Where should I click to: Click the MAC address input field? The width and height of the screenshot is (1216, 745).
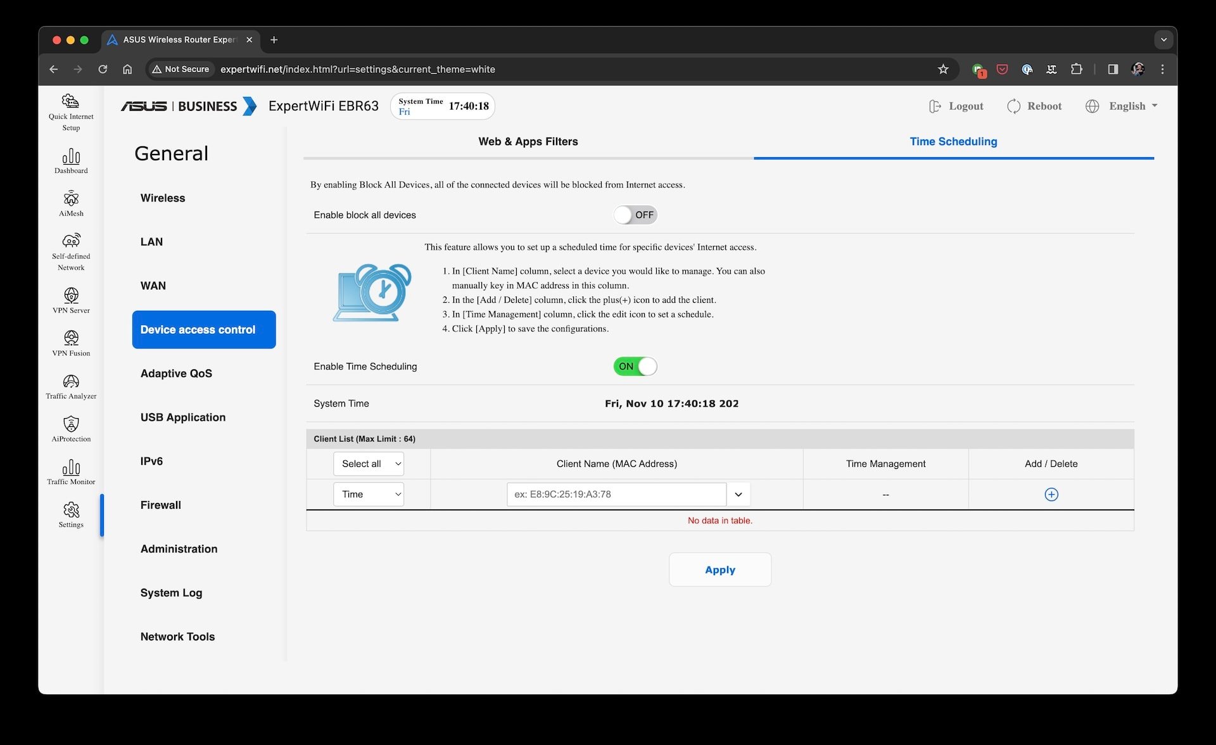617,493
